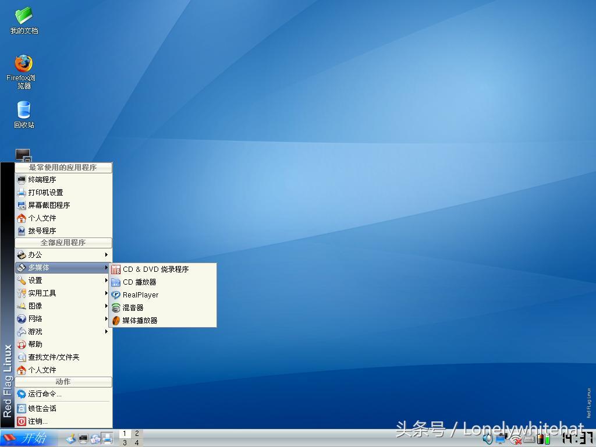Click the monitor display icon in the tray
The image size is (596, 447).
(x=499, y=440)
